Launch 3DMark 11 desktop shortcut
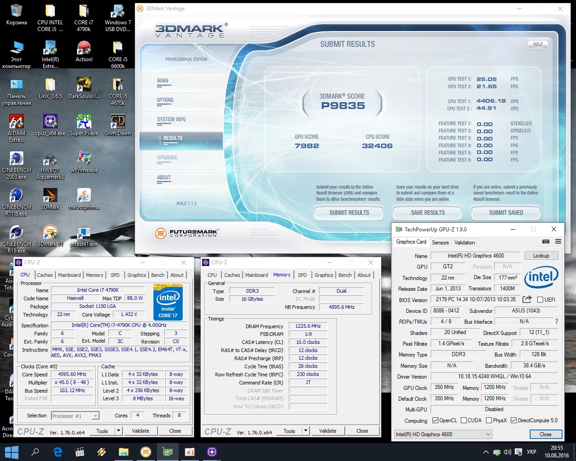The image size is (576, 461). [x=50, y=236]
